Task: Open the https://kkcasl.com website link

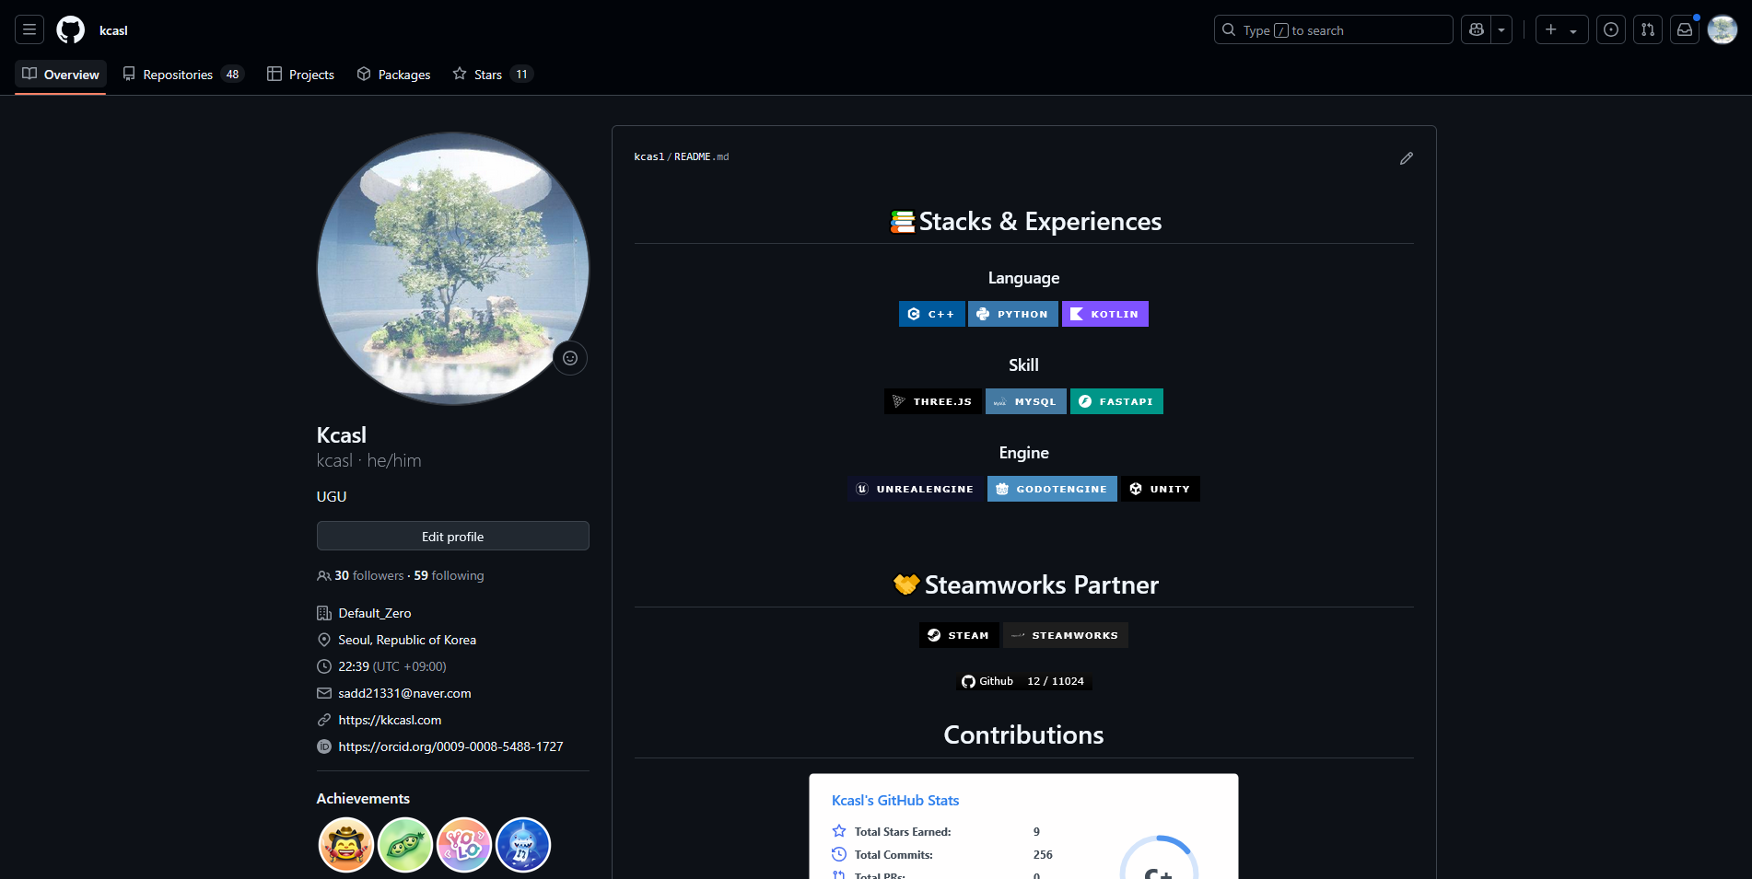Action: coord(390,720)
